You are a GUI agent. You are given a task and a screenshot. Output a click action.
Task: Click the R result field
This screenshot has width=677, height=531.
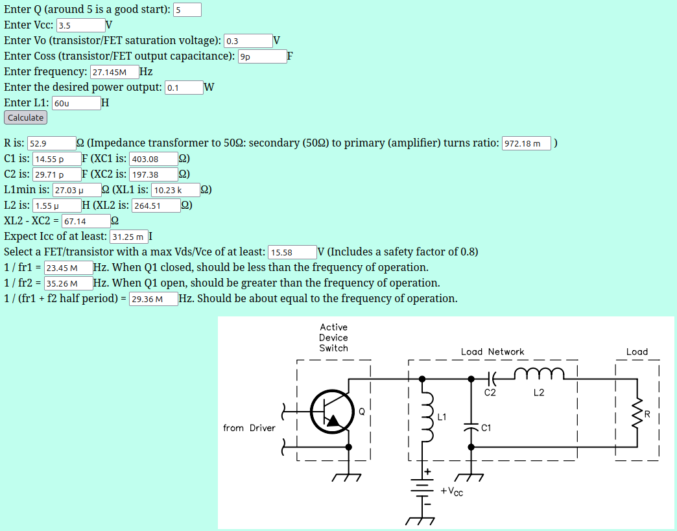(51, 143)
